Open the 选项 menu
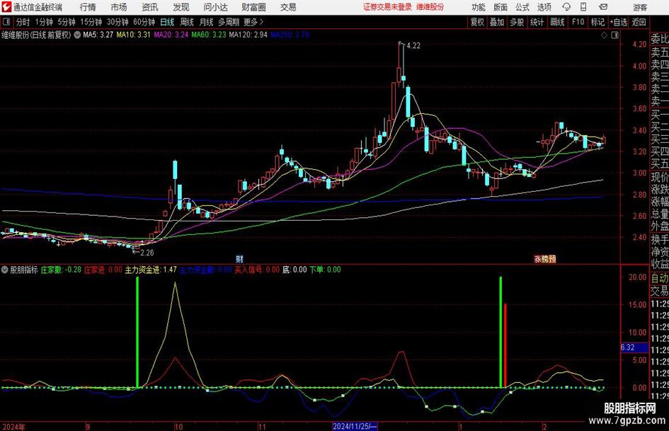This screenshot has height=431, width=669. pyautogui.click(x=544, y=7)
